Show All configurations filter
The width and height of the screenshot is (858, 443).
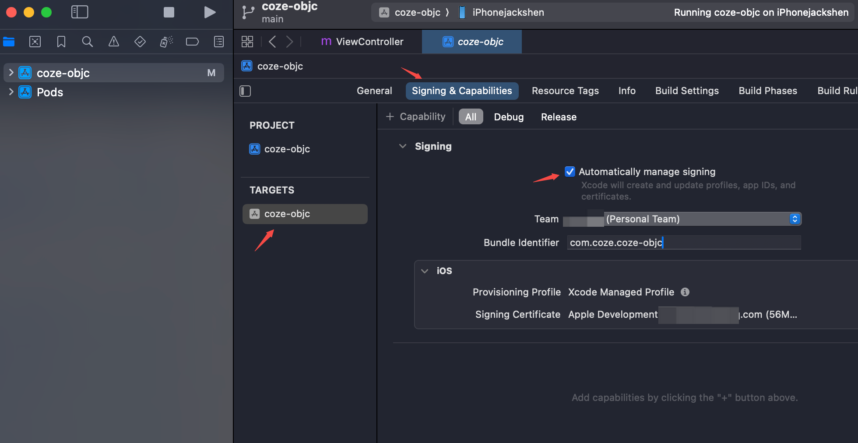(471, 117)
